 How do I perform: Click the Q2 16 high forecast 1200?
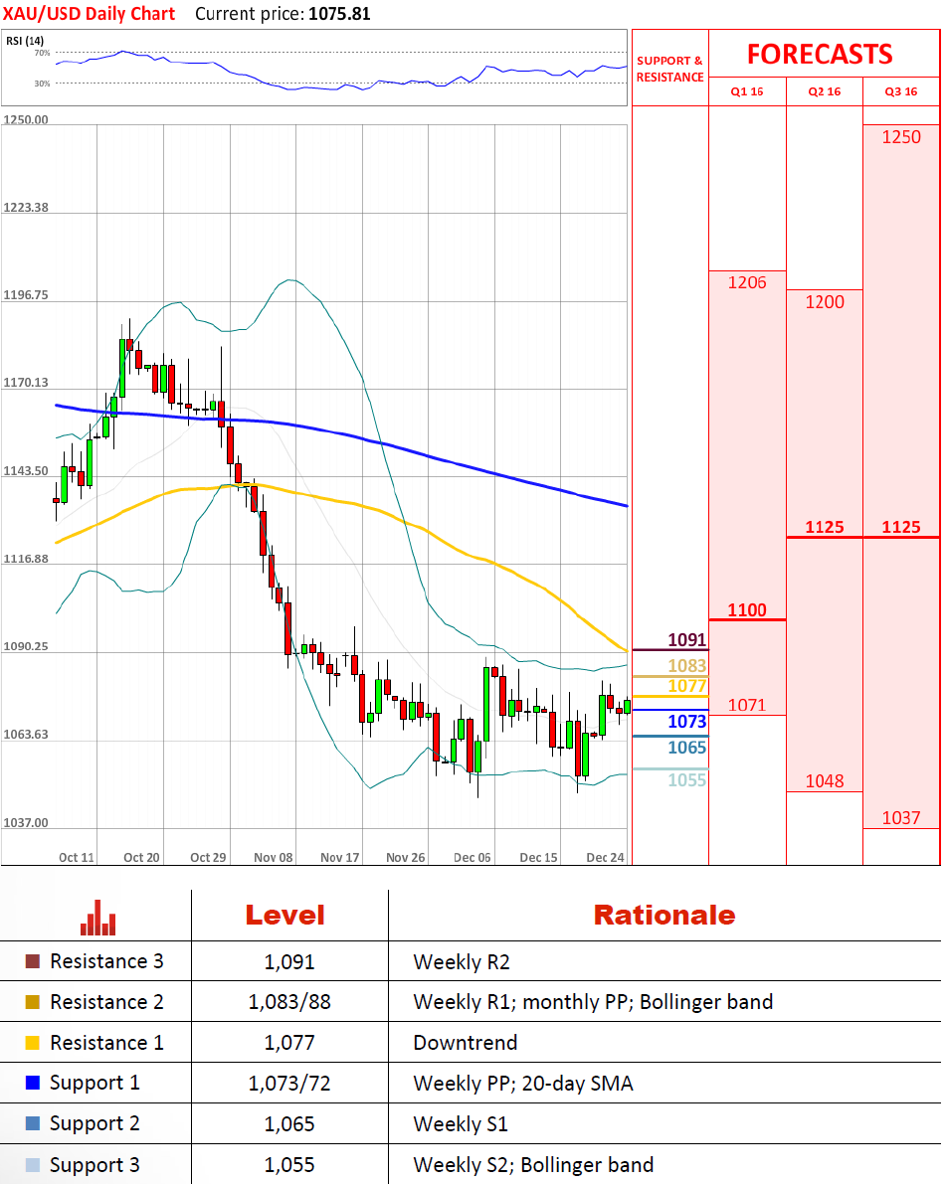click(x=825, y=302)
